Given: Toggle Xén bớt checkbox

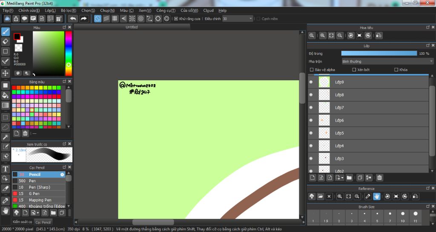Looking at the screenshot, I should pos(354,70).
